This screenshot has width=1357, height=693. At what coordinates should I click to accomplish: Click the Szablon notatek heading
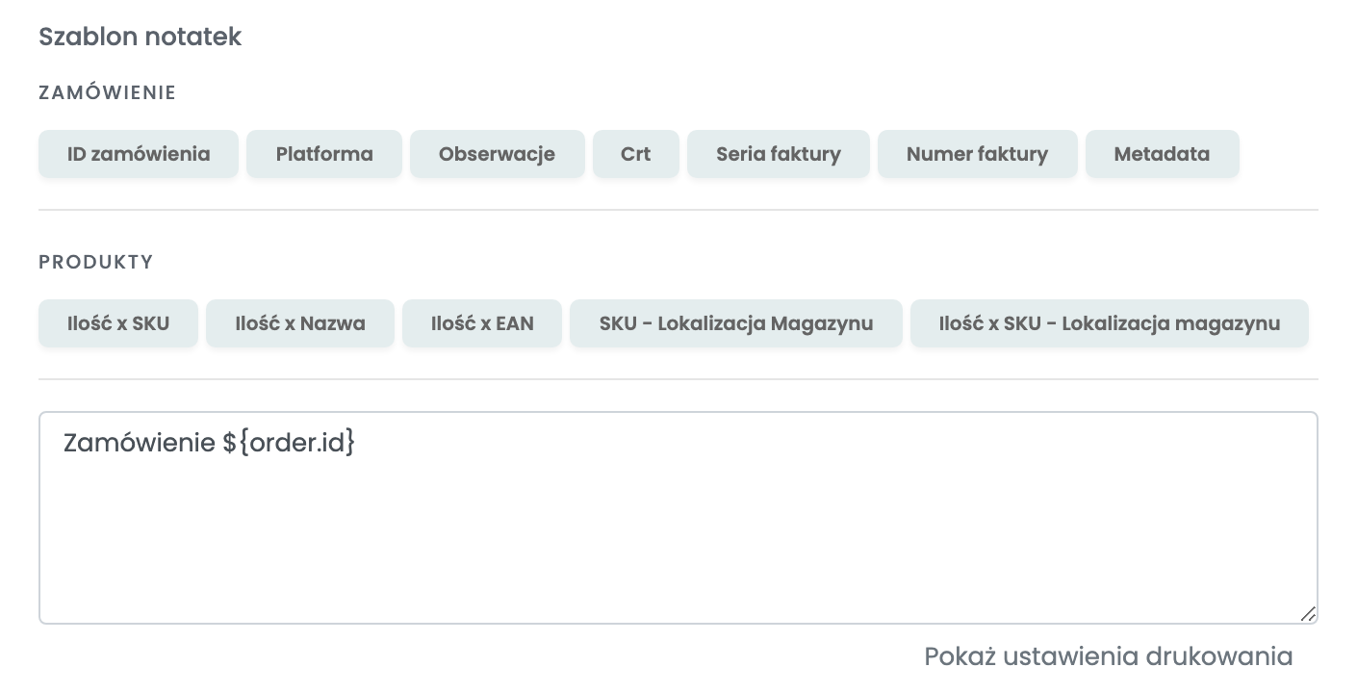[141, 37]
